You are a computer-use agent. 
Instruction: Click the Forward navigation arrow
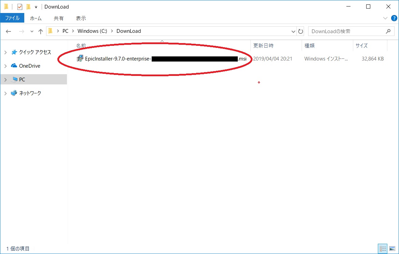click(x=22, y=31)
